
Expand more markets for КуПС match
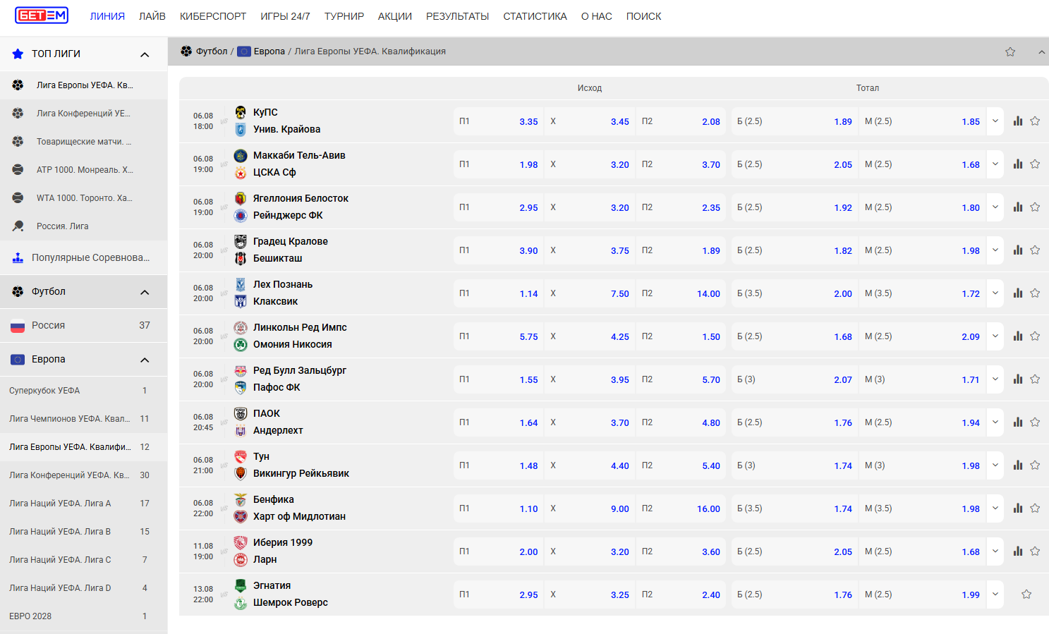tap(995, 121)
